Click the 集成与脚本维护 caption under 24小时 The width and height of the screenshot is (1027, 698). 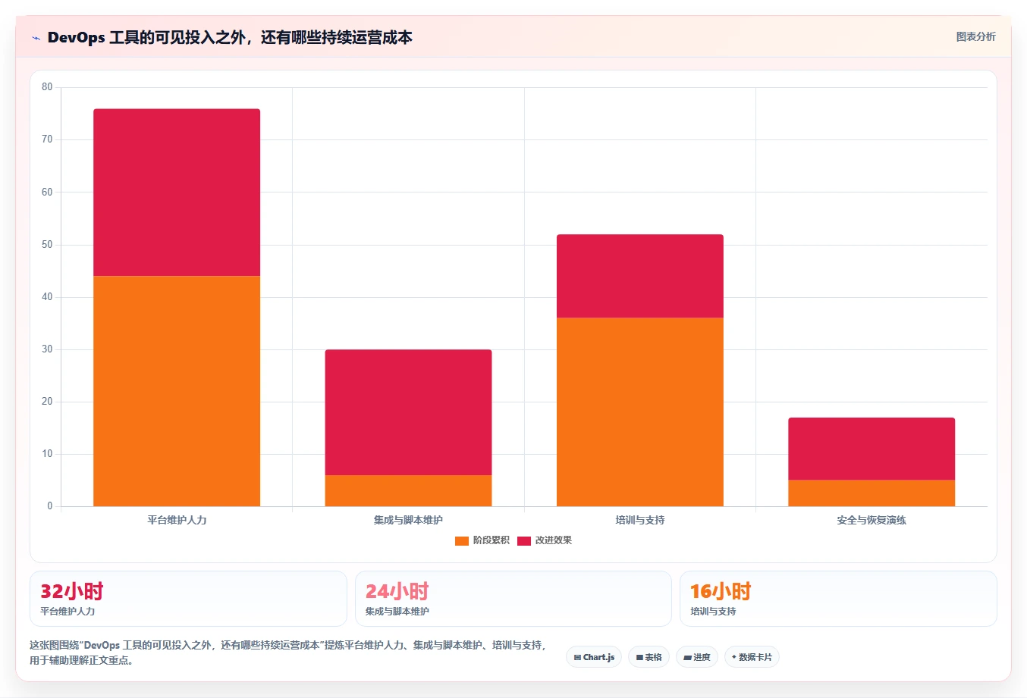[x=397, y=611]
